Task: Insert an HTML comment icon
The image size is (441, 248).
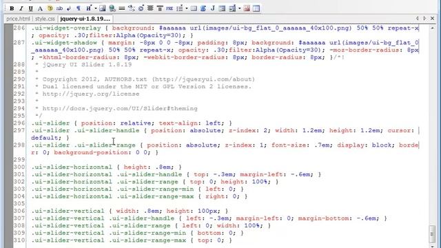Action: [132, 8]
